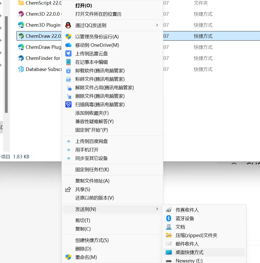Image resolution: width=260 pixels, height=263 pixels.
Task: Choose 重命名(M)
Action: (x=86, y=257)
